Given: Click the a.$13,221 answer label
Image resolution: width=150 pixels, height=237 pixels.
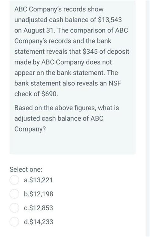Looking at the screenshot, I should click(x=38, y=180).
